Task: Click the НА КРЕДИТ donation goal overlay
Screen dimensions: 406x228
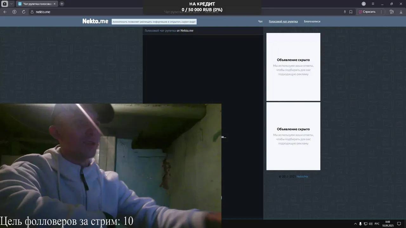Action: tap(202, 7)
